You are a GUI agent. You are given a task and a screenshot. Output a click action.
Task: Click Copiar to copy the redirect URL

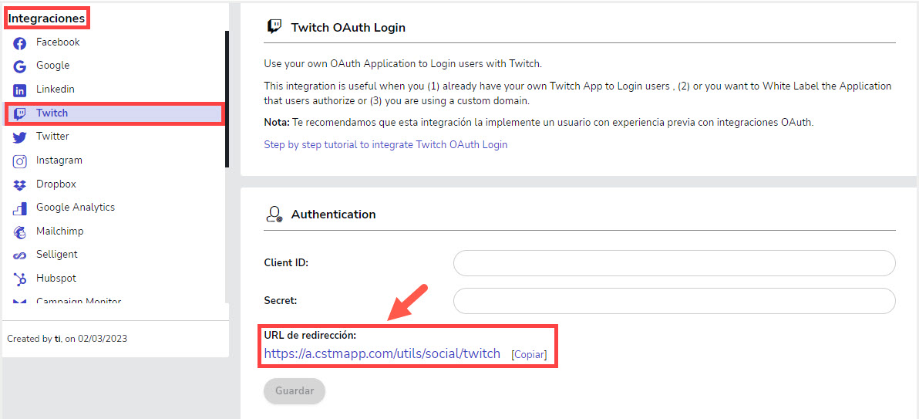(529, 354)
